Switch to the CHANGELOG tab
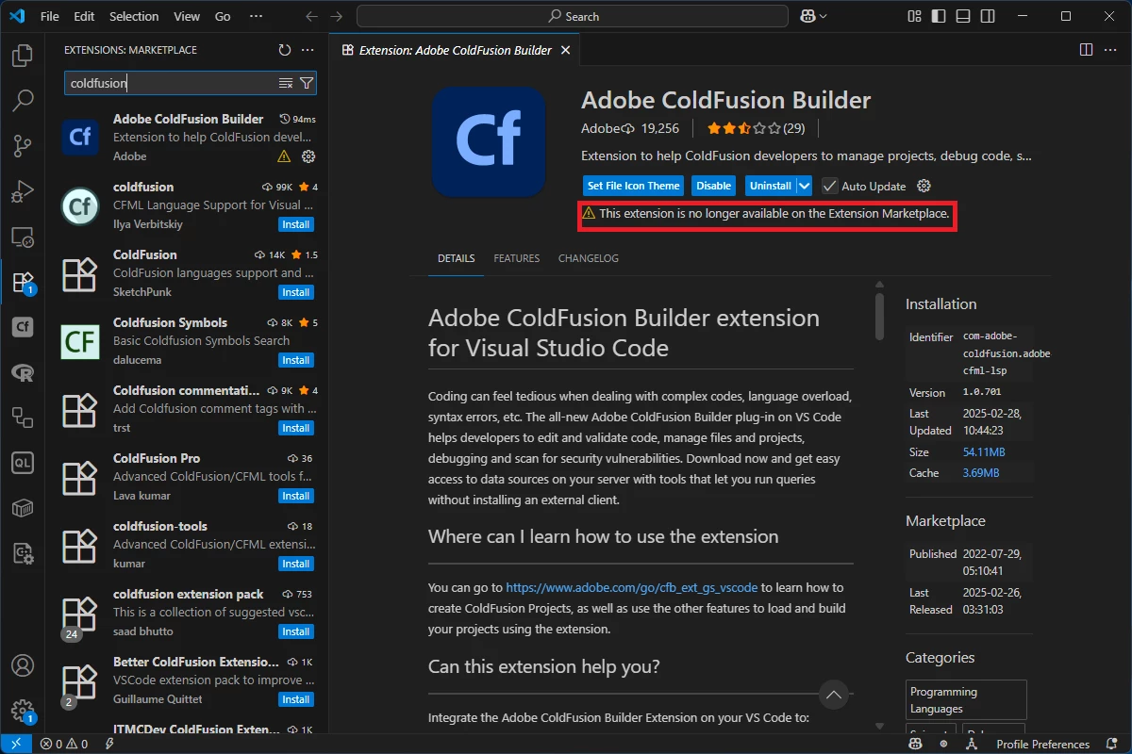Image resolution: width=1132 pixels, height=754 pixels. pyautogui.click(x=589, y=258)
